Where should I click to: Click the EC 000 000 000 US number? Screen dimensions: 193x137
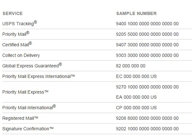click(136, 76)
